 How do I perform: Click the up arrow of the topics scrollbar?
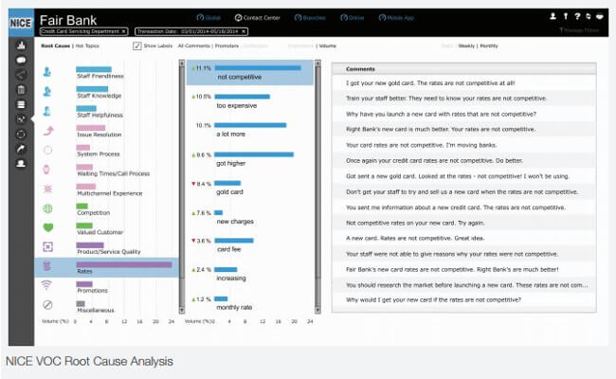click(x=317, y=63)
